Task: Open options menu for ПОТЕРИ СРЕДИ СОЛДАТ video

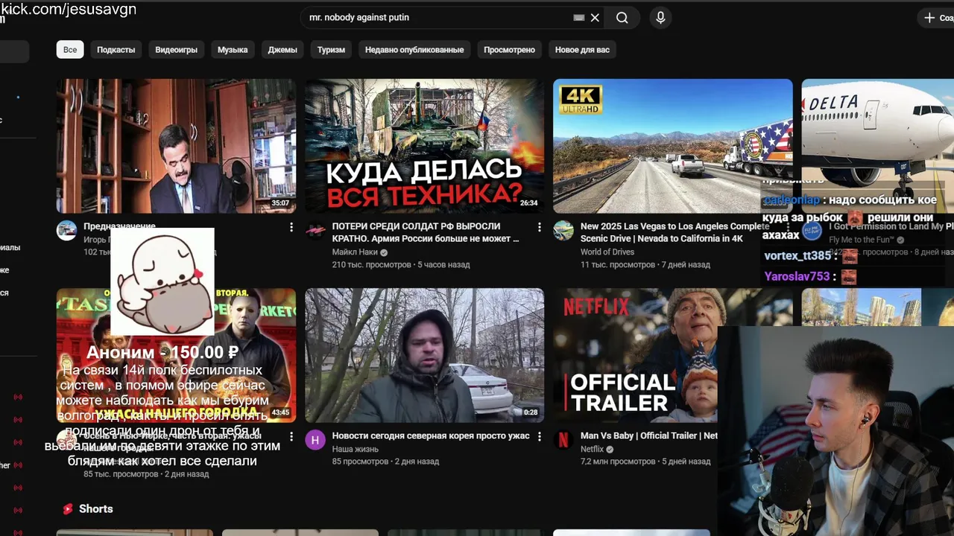Action: [540, 227]
